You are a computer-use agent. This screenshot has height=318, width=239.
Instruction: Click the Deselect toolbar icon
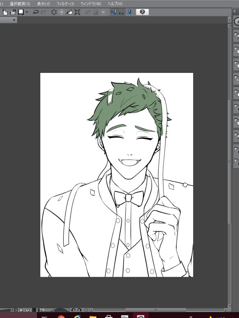click(88, 12)
